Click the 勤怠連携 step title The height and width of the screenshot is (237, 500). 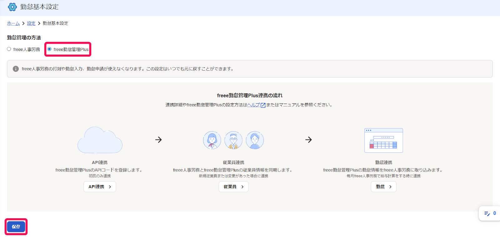(383, 162)
